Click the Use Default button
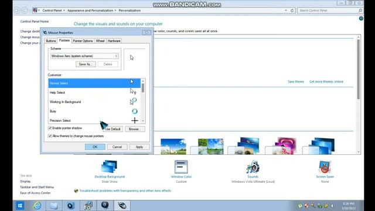The width and height of the screenshot is (375, 211). pyautogui.click(x=113, y=129)
